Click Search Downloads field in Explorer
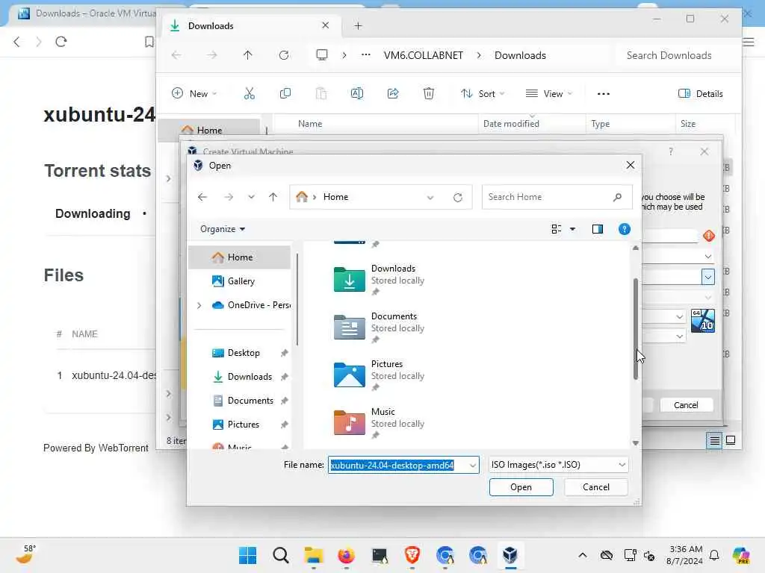Viewport: 765px width, 573px height. (678, 55)
